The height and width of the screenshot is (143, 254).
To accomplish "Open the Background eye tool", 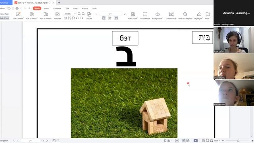I will [158, 15].
